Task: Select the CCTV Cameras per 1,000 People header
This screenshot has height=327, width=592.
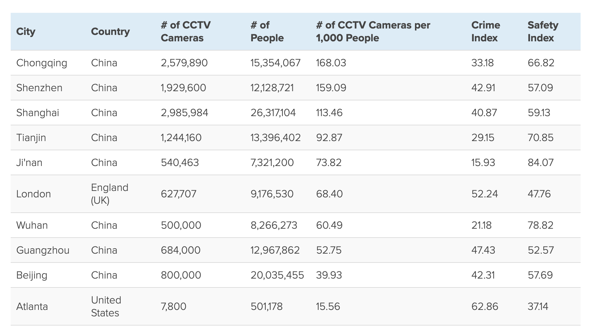Action: (373, 32)
